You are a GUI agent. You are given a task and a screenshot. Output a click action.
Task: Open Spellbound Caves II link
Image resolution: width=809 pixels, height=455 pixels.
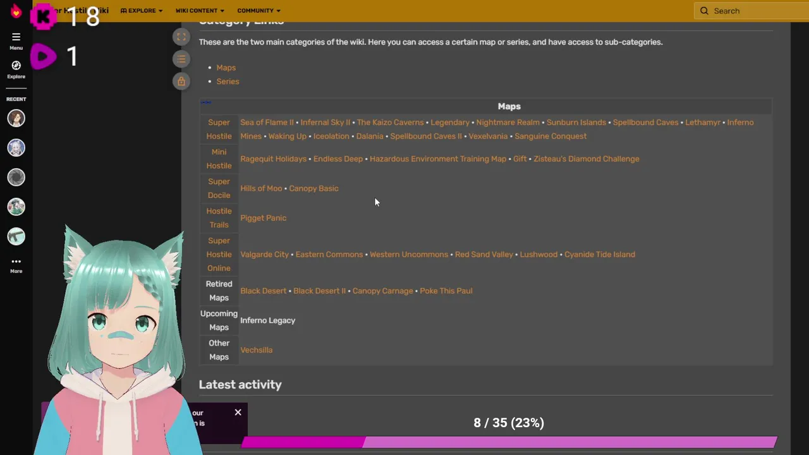[426, 136]
